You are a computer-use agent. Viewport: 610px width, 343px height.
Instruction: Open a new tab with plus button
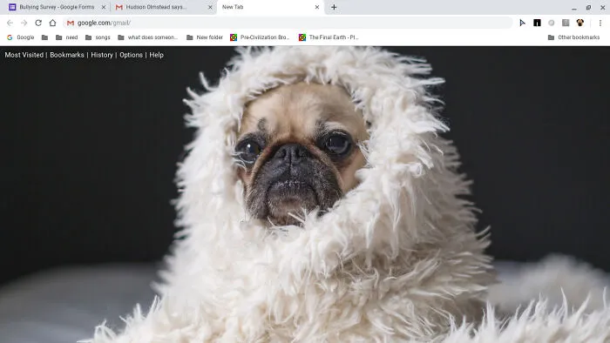pos(334,7)
